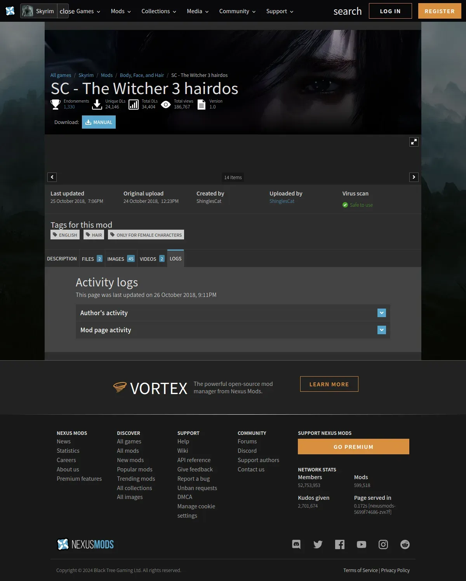Image resolution: width=466 pixels, height=581 pixels.
Task: Open the Media dropdown menu
Action: coord(198,11)
